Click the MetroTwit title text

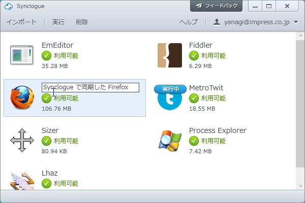pos(206,88)
